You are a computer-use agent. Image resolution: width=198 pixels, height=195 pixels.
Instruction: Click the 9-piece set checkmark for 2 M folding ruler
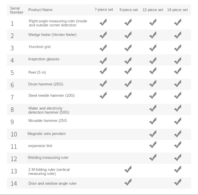pyautogui.click(x=128, y=169)
